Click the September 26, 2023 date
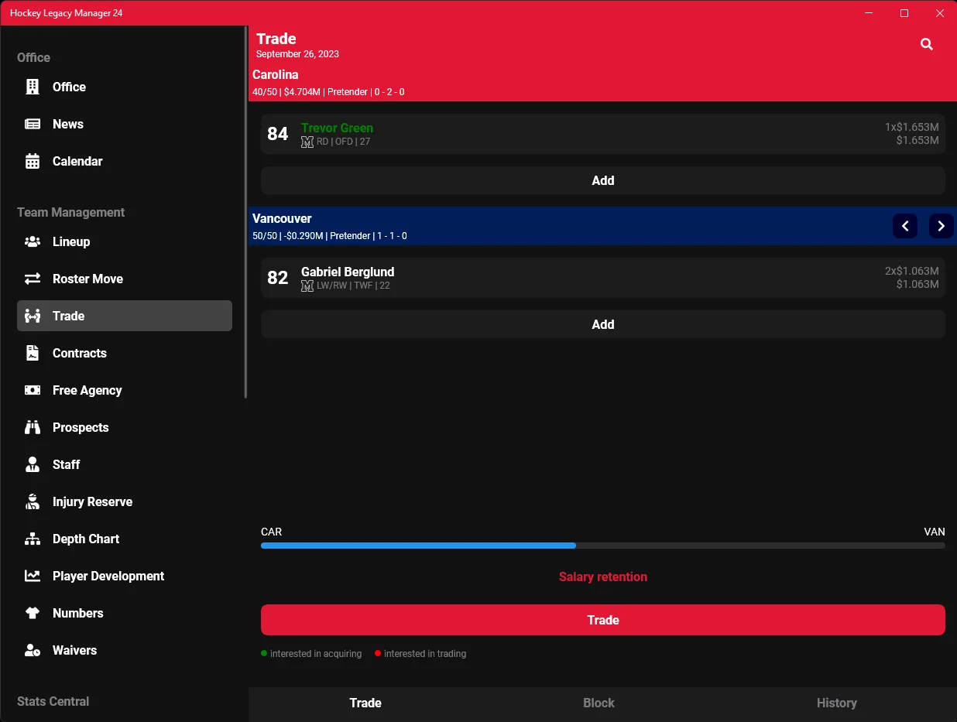Image resolution: width=957 pixels, height=722 pixels. pos(297,54)
